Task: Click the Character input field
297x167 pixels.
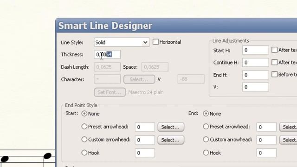Action: (x=107, y=79)
